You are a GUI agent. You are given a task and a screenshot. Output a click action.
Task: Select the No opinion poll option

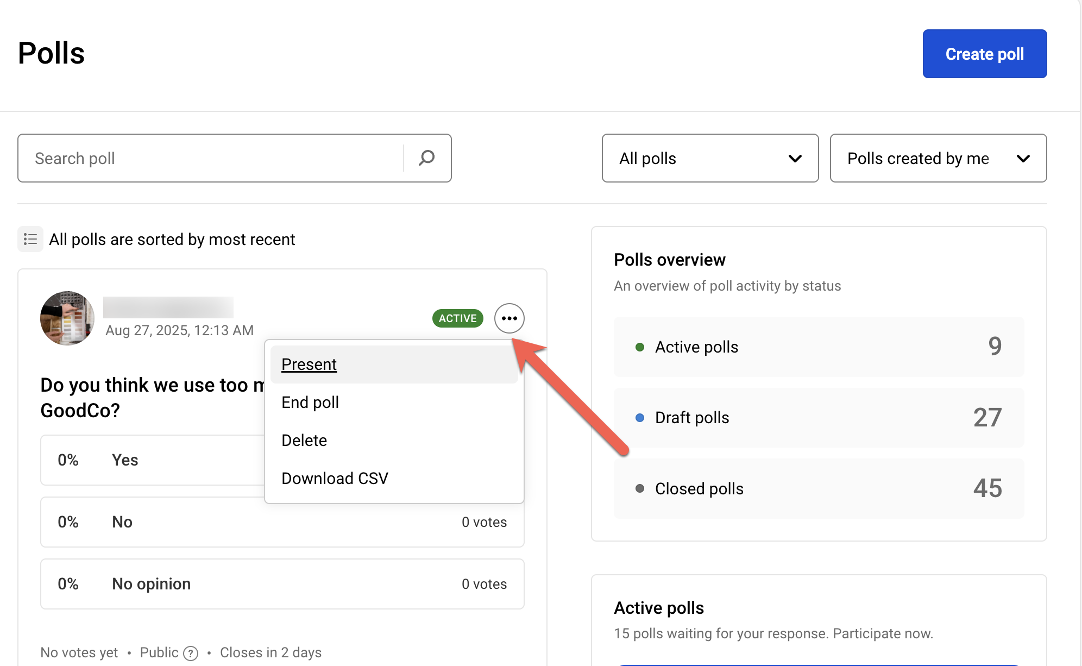(281, 584)
